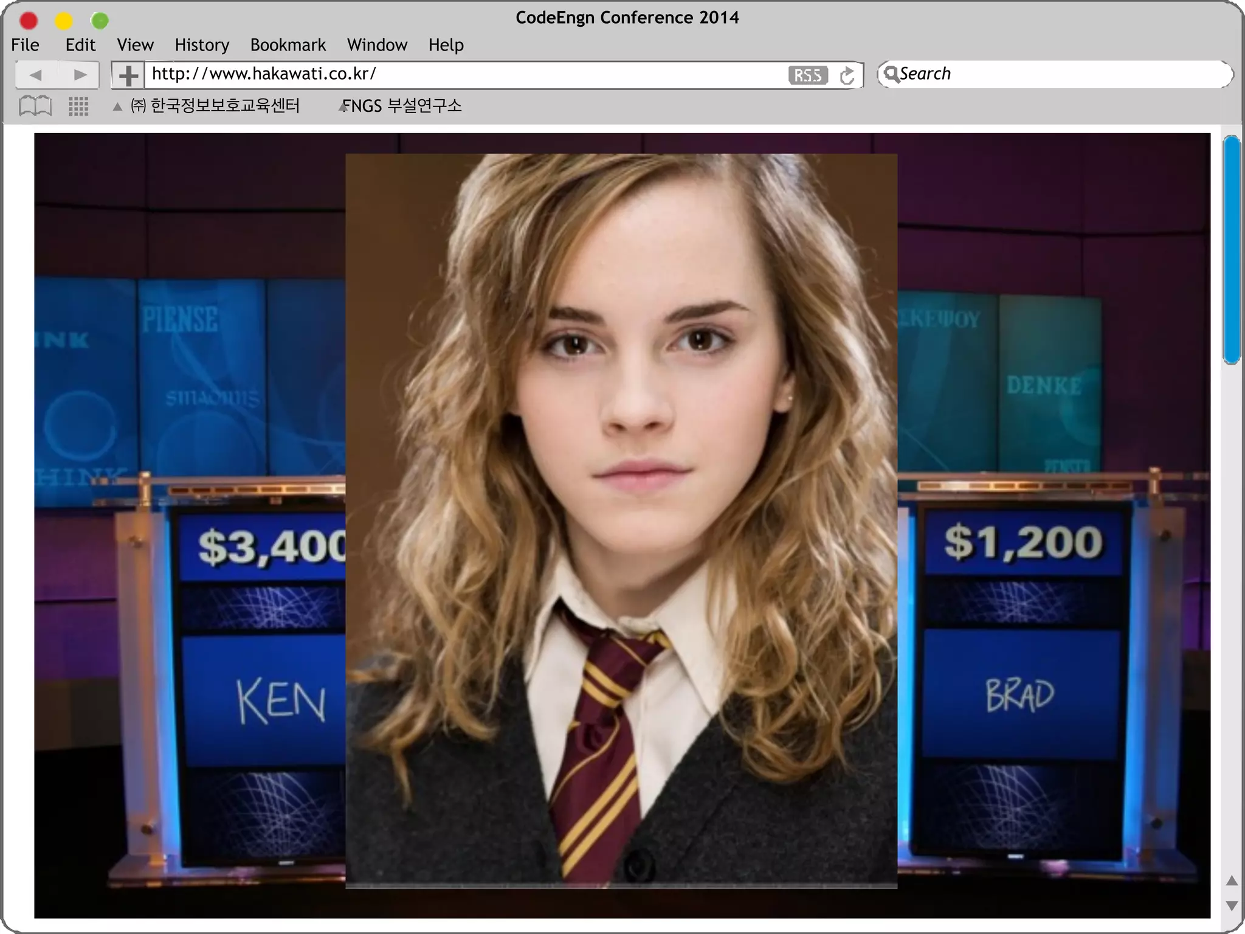Reload the page with the refresh icon
The width and height of the screenshot is (1245, 934).
[x=847, y=76]
